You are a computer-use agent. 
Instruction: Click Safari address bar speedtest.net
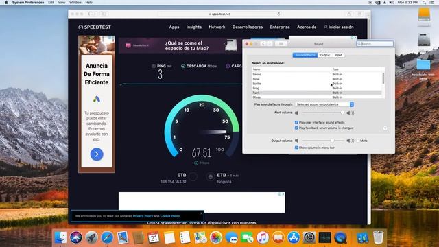point(219,14)
